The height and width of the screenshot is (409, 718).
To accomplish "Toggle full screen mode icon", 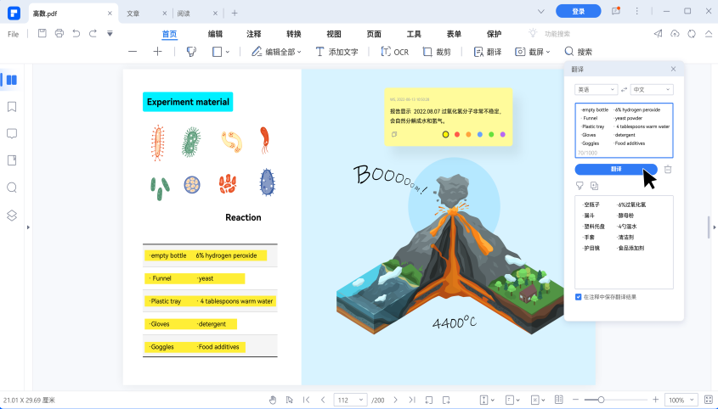I will pos(709,400).
